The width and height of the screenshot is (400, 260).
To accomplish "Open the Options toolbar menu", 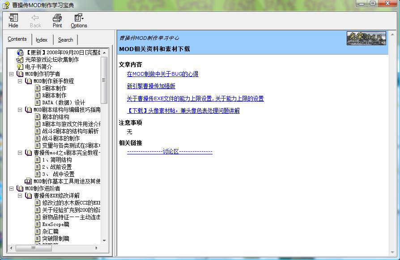I will pos(79,21).
